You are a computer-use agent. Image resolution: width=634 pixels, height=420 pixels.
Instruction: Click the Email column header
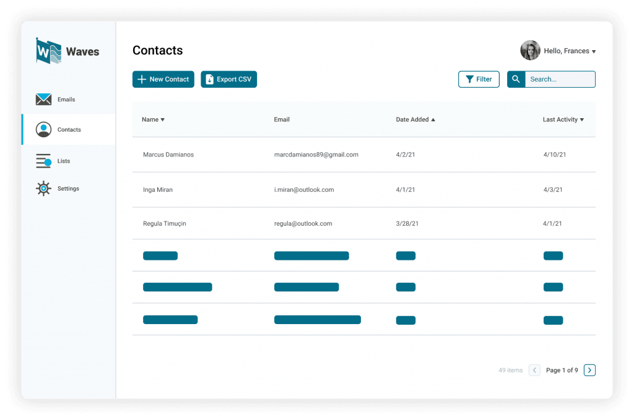pos(282,119)
